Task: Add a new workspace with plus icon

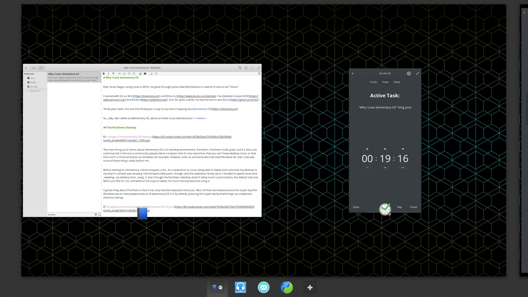Action: pos(310,288)
